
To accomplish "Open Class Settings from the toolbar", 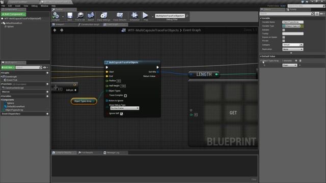I will 103,16.
